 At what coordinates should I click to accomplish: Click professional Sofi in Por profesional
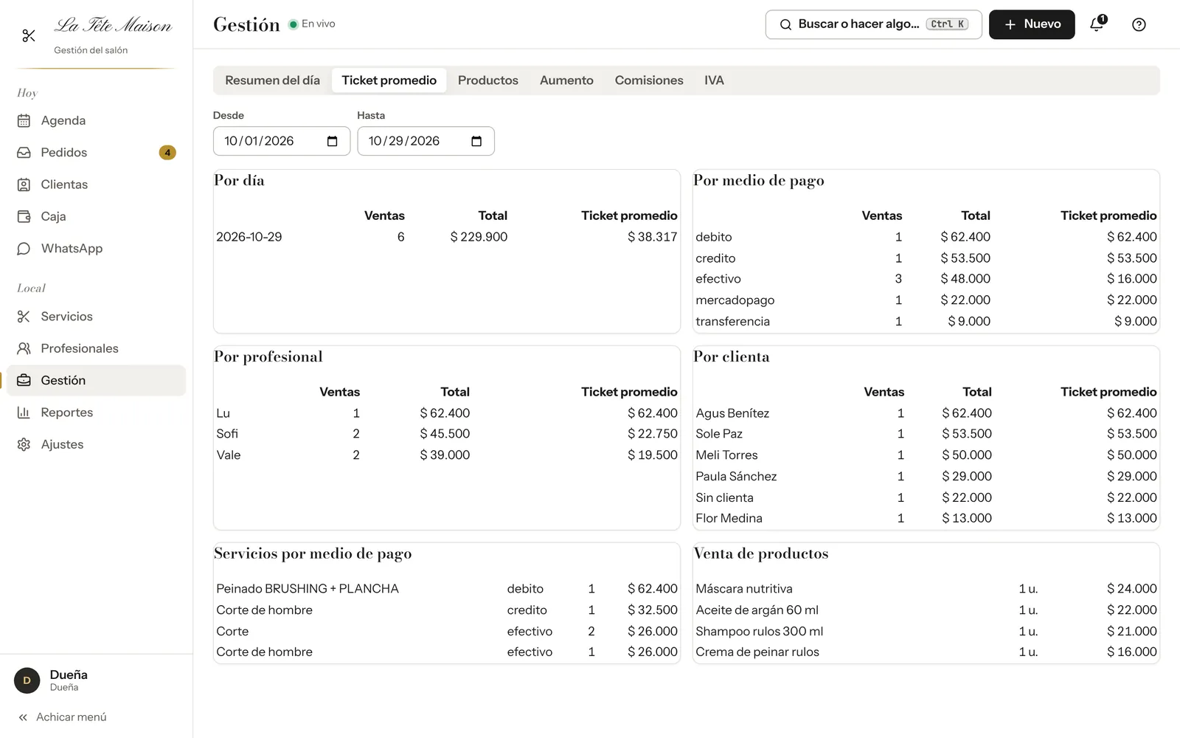pyautogui.click(x=446, y=434)
